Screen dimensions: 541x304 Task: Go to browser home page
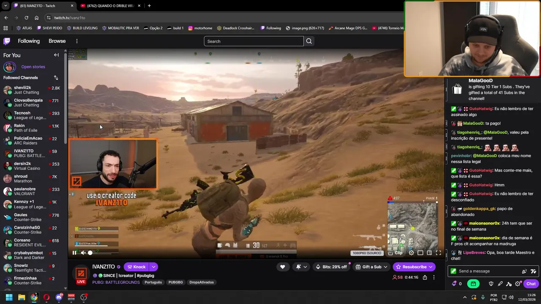(37, 18)
